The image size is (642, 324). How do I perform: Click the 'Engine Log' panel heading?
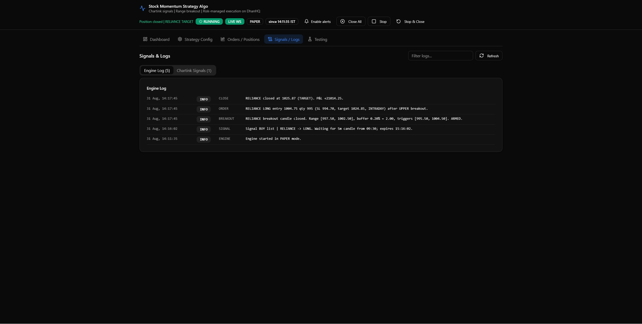(157, 88)
